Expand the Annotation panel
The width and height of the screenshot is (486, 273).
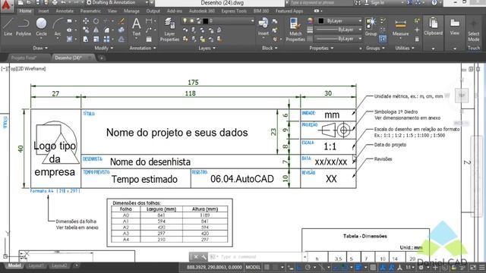pos(143,48)
